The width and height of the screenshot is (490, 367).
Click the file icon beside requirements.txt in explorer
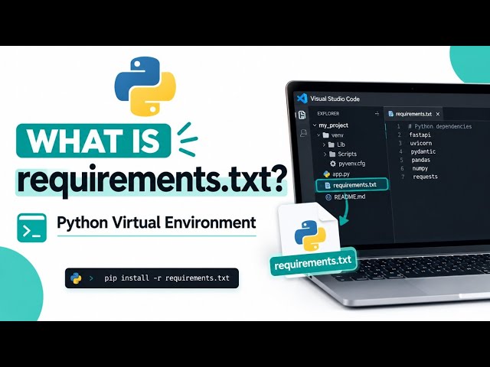(328, 185)
